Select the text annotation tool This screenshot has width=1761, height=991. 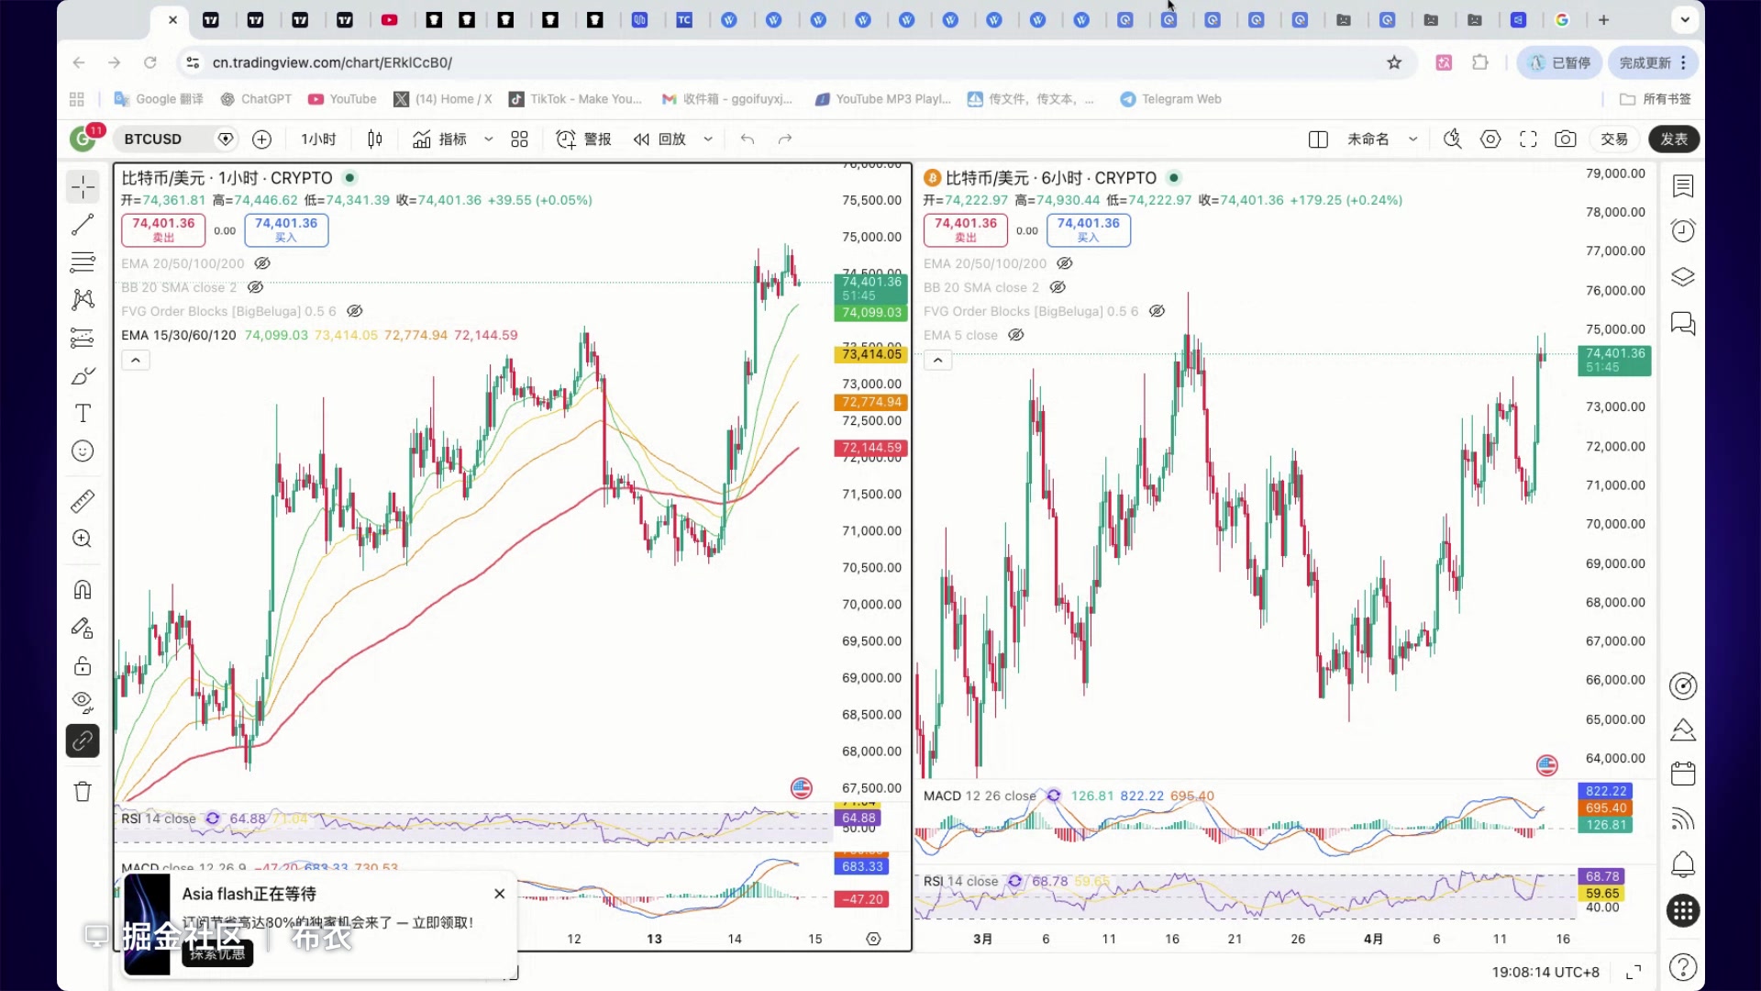click(83, 414)
